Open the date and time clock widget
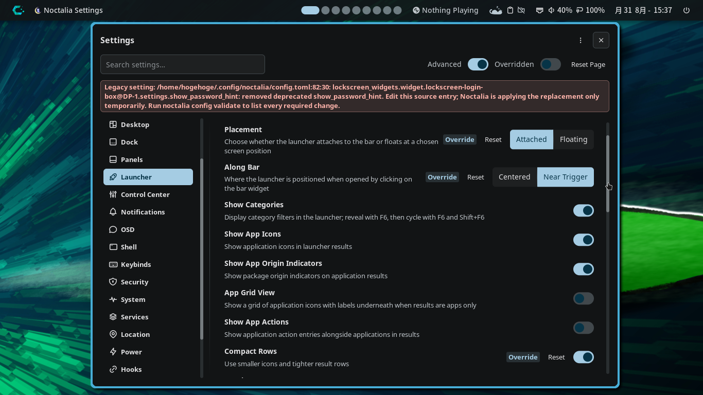Image resolution: width=703 pixels, height=395 pixels. tap(643, 10)
